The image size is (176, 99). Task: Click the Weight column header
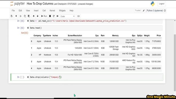click(x=147, y=35)
